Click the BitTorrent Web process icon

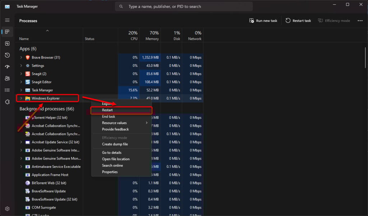click(x=28, y=183)
